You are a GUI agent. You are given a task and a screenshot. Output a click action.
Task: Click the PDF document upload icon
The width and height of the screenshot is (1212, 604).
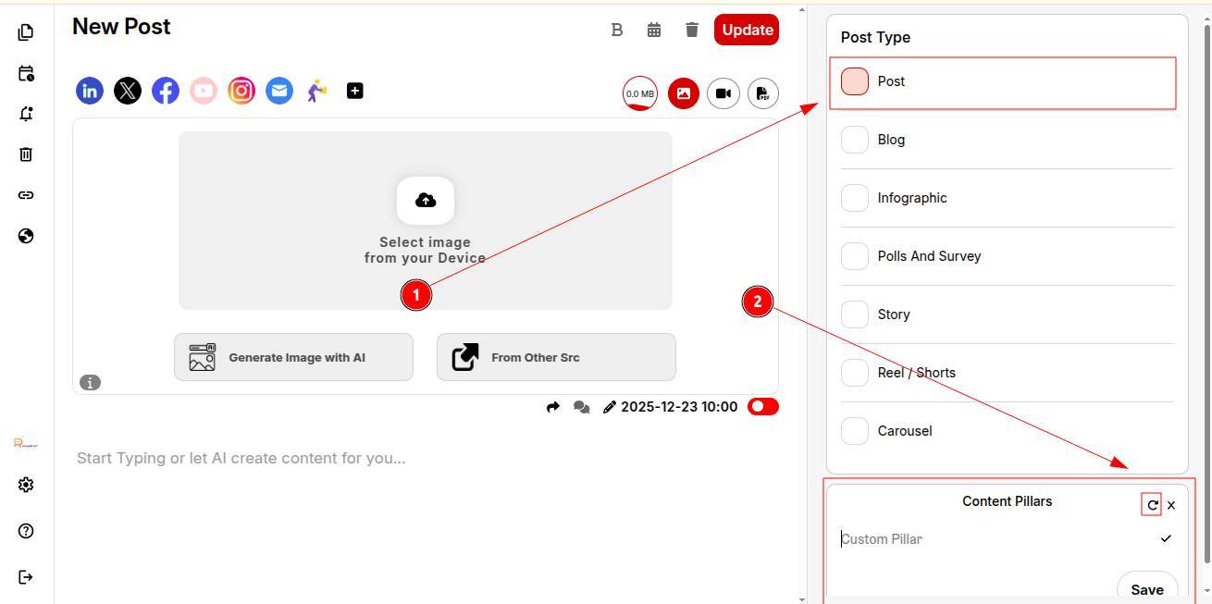coord(762,93)
